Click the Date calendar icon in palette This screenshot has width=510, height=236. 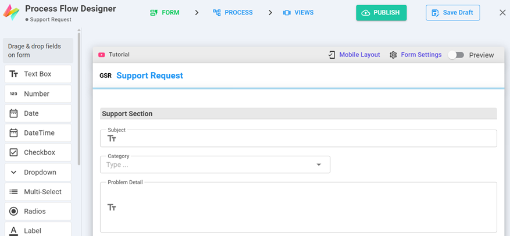pos(14,113)
